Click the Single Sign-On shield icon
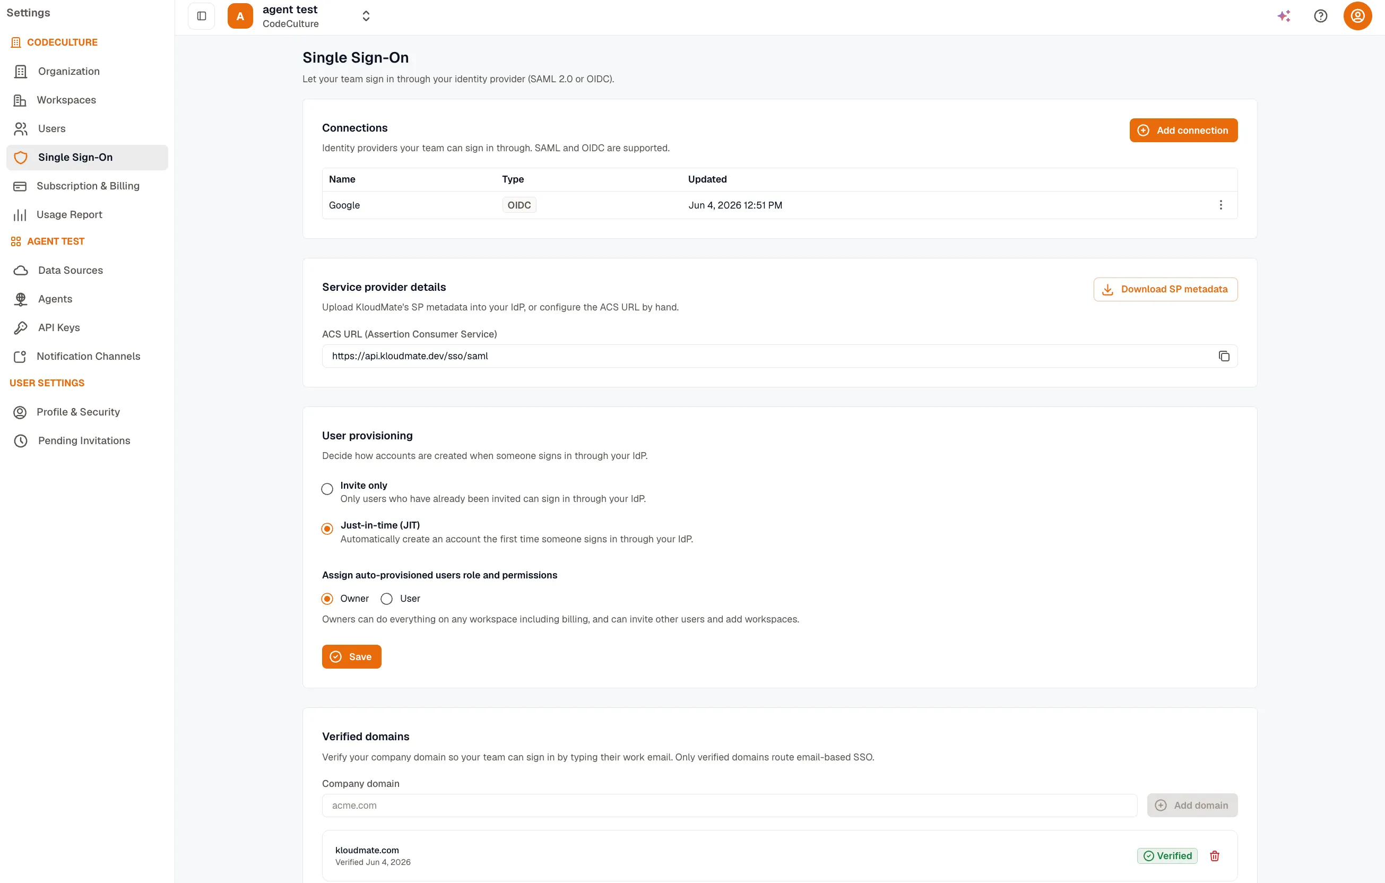1385x883 pixels. [x=21, y=158]
